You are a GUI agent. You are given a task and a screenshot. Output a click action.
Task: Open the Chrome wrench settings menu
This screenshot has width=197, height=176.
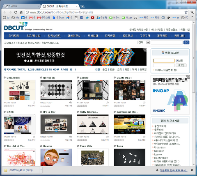click(x=192, y=12)
